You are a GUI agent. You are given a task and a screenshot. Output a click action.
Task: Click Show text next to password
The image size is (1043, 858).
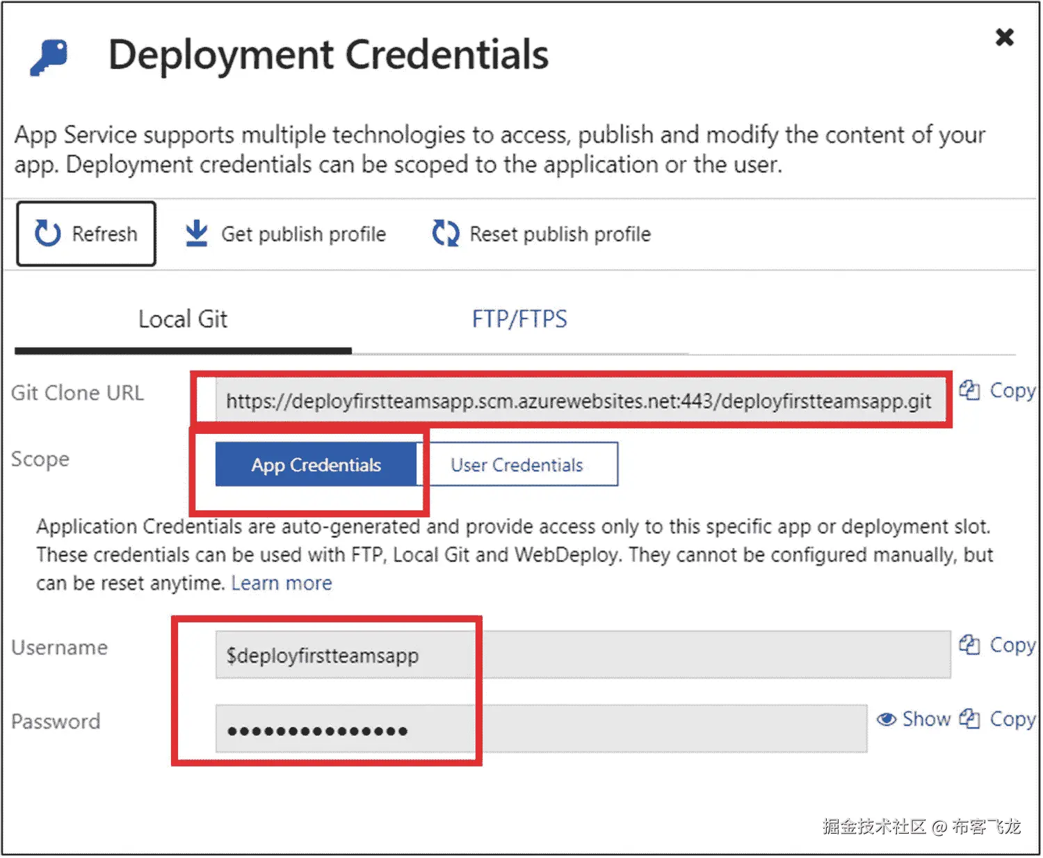(926, 719)
